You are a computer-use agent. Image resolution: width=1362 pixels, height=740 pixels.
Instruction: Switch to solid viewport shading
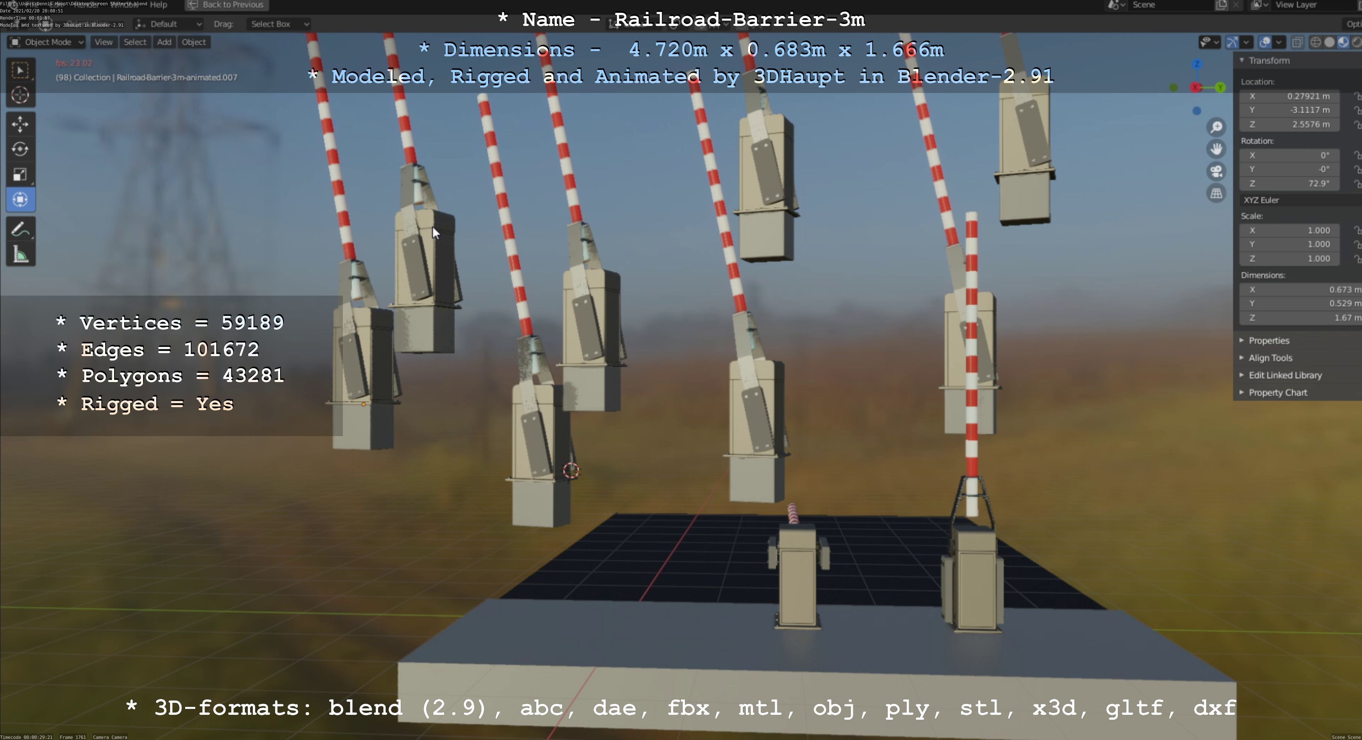click(1329, 42)
